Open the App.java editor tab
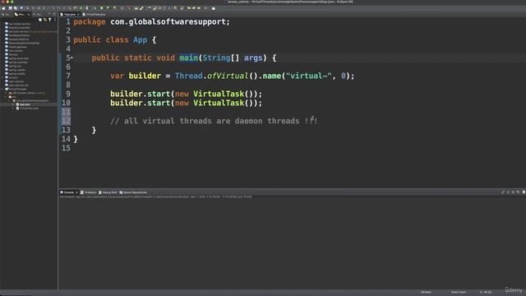Screen dimensions: 526x296 coord(69,15)
